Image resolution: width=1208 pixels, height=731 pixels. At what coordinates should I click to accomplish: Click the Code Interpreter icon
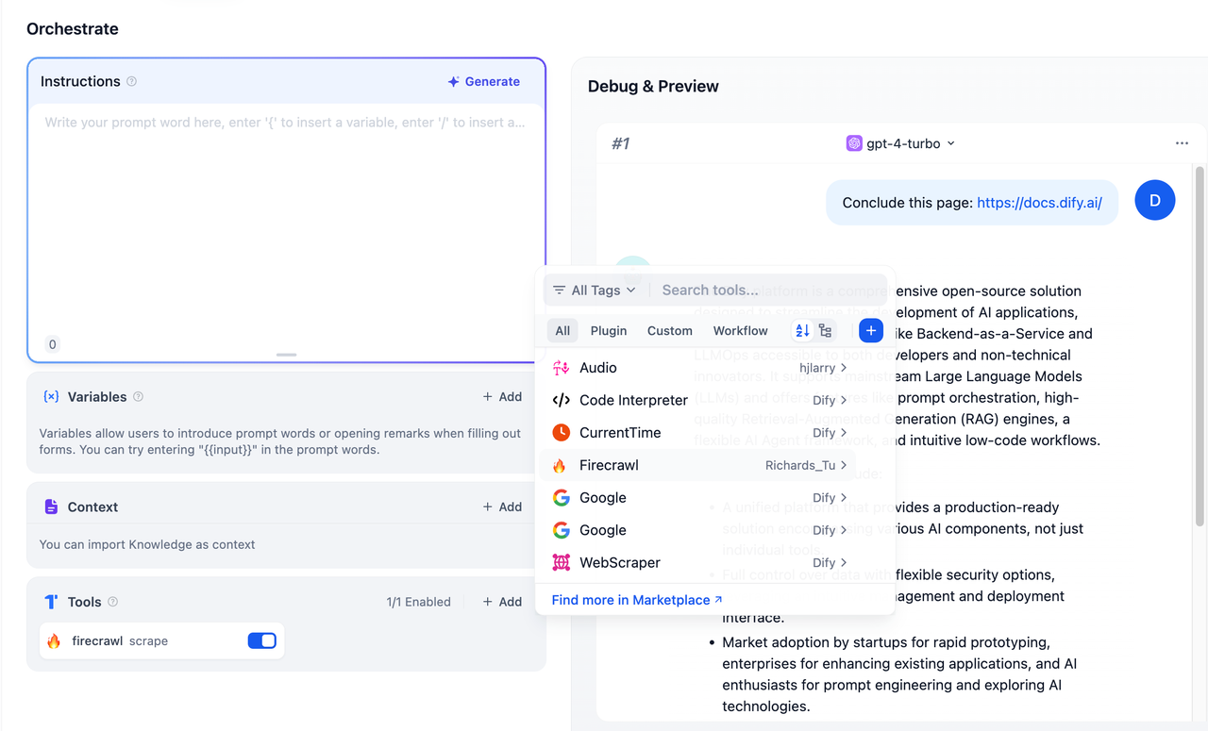(561, 400)
